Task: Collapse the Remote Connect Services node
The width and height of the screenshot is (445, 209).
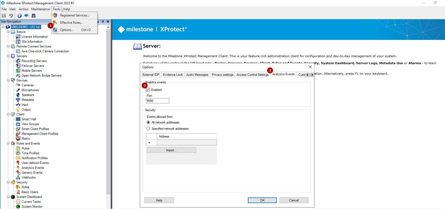Action: pyautogui.click(x=8, y=46)
